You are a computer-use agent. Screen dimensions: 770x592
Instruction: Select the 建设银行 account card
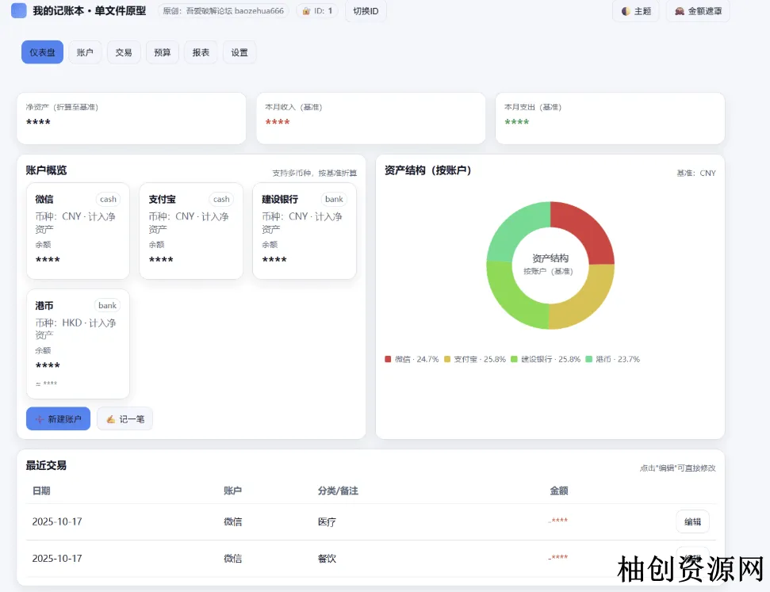[x=305, y=231]
